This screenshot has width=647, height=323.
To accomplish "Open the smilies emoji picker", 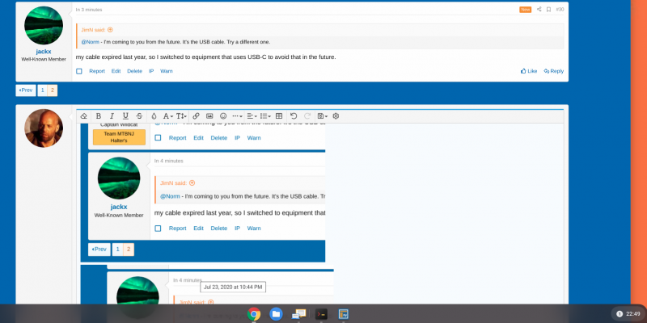I will tap(223, 116).
